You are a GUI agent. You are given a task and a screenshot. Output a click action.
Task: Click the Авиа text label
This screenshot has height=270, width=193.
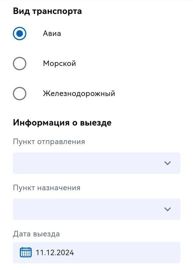52,33
